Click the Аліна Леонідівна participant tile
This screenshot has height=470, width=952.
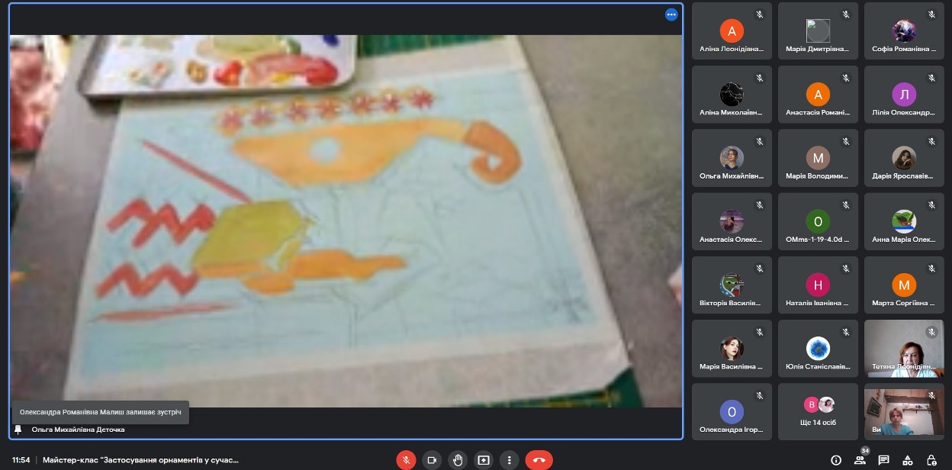coord(732,31)
